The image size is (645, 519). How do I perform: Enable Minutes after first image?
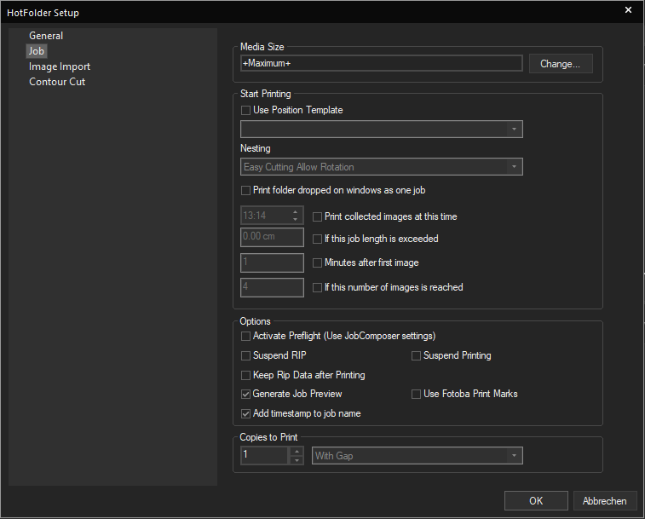pos(317,263)
